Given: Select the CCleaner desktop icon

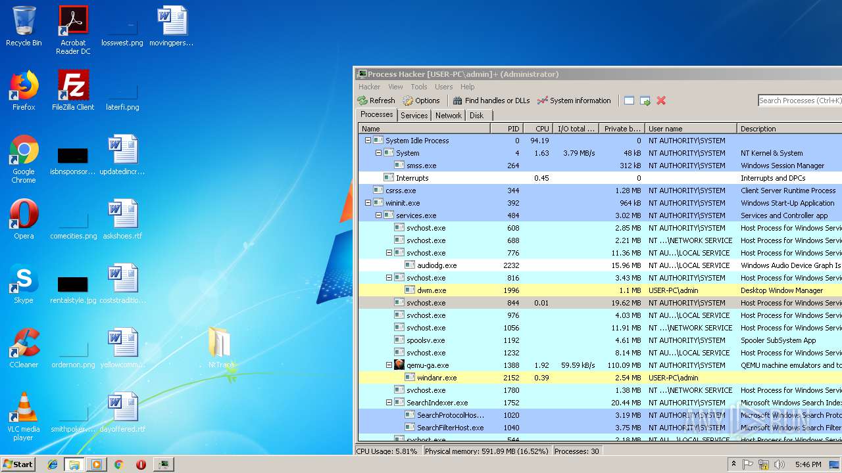Looking at the screenshot, I should [x=24, y=348].
